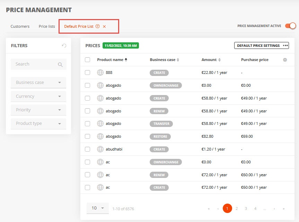Go to page 4
299x222 pixels.
[255, 208]
